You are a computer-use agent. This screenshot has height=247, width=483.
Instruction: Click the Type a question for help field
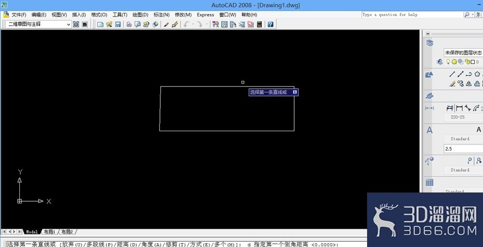[412, 14]
